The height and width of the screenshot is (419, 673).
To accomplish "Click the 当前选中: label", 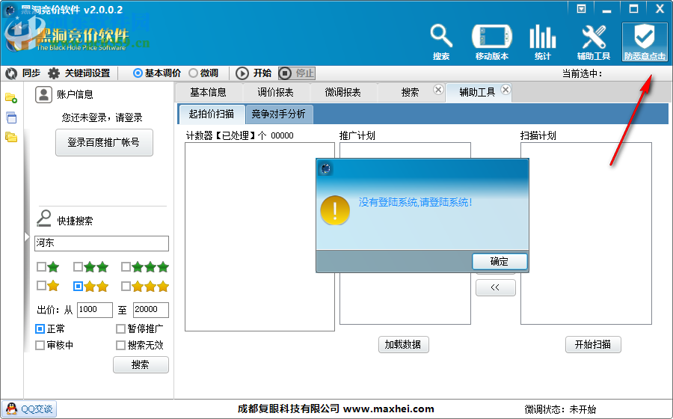I will click(x=583, y=74).
